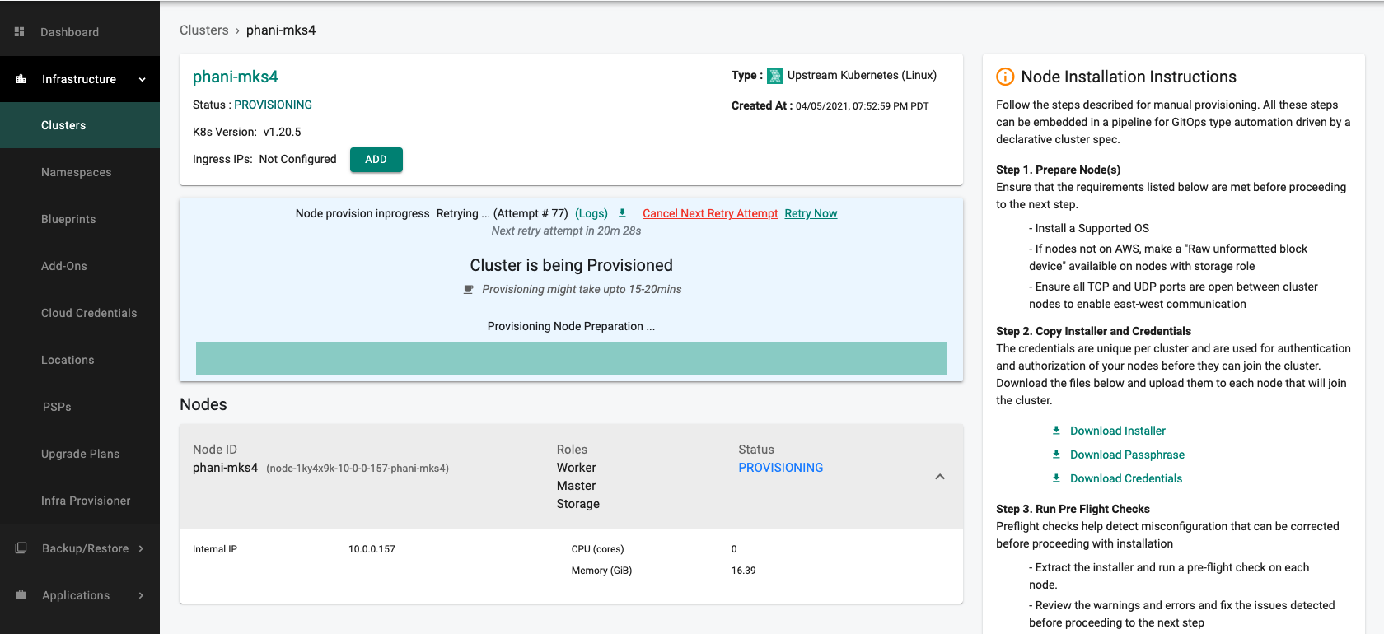Screen dimensions: 1384x634
Task: Click node PROVISIONING status text
Action: coord(781,468)
